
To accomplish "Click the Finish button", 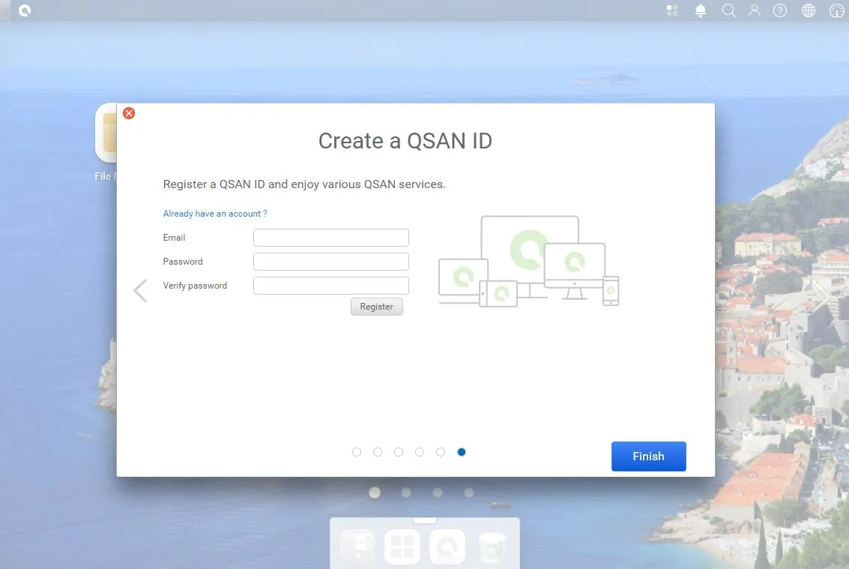I will [x=649, y=457].
